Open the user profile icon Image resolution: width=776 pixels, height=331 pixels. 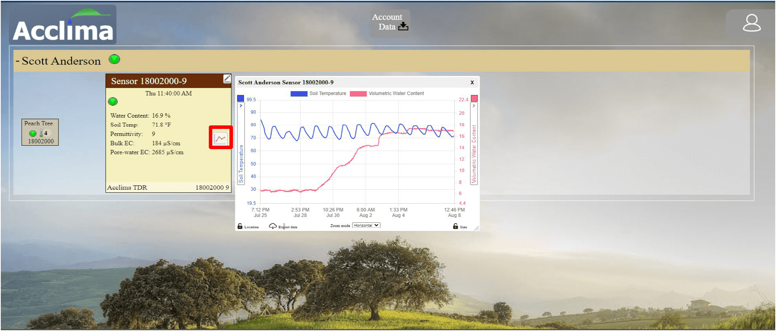pyautogui.click(x=751, y=23)
